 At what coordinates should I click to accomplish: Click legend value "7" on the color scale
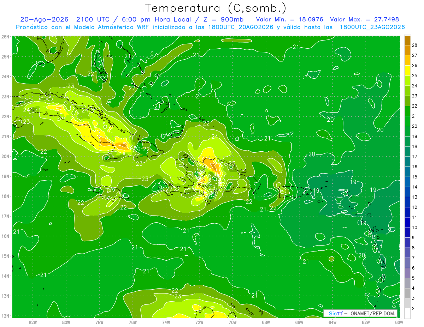pos(413,258)
